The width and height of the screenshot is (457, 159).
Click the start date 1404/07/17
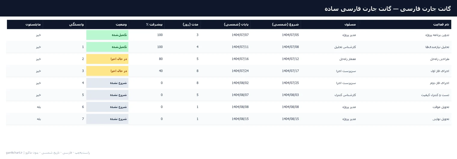tap(290, 71)
